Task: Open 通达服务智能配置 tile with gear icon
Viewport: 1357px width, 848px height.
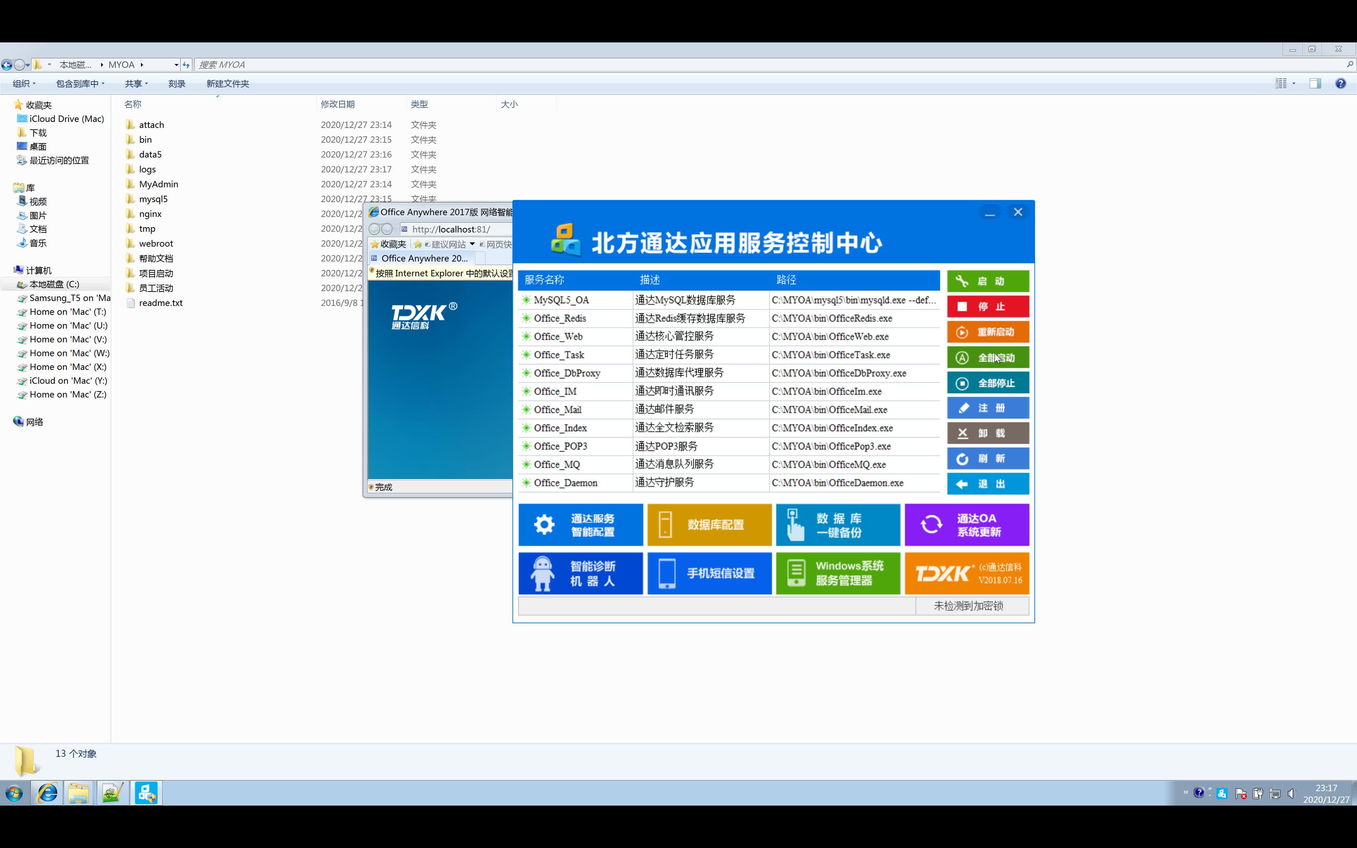Action: click(580, 524)
